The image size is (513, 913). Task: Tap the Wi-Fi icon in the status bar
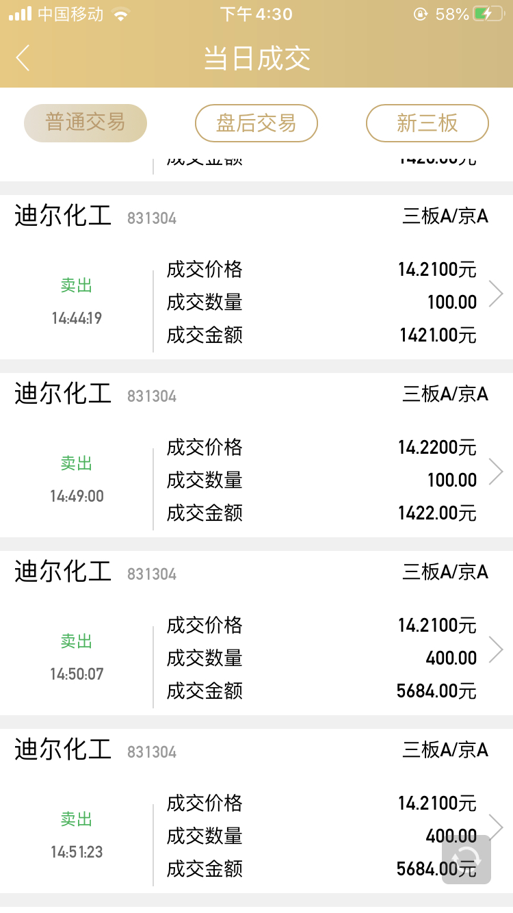click(x=121, y=14)
